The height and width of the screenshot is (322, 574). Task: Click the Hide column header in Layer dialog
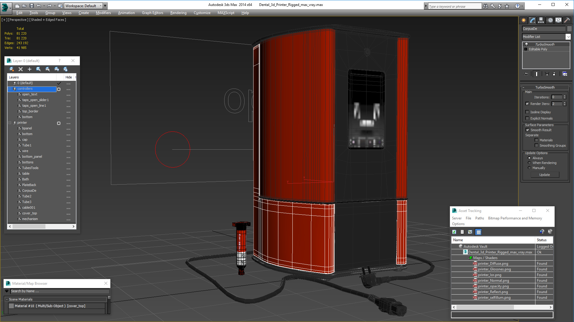point(69,77)
